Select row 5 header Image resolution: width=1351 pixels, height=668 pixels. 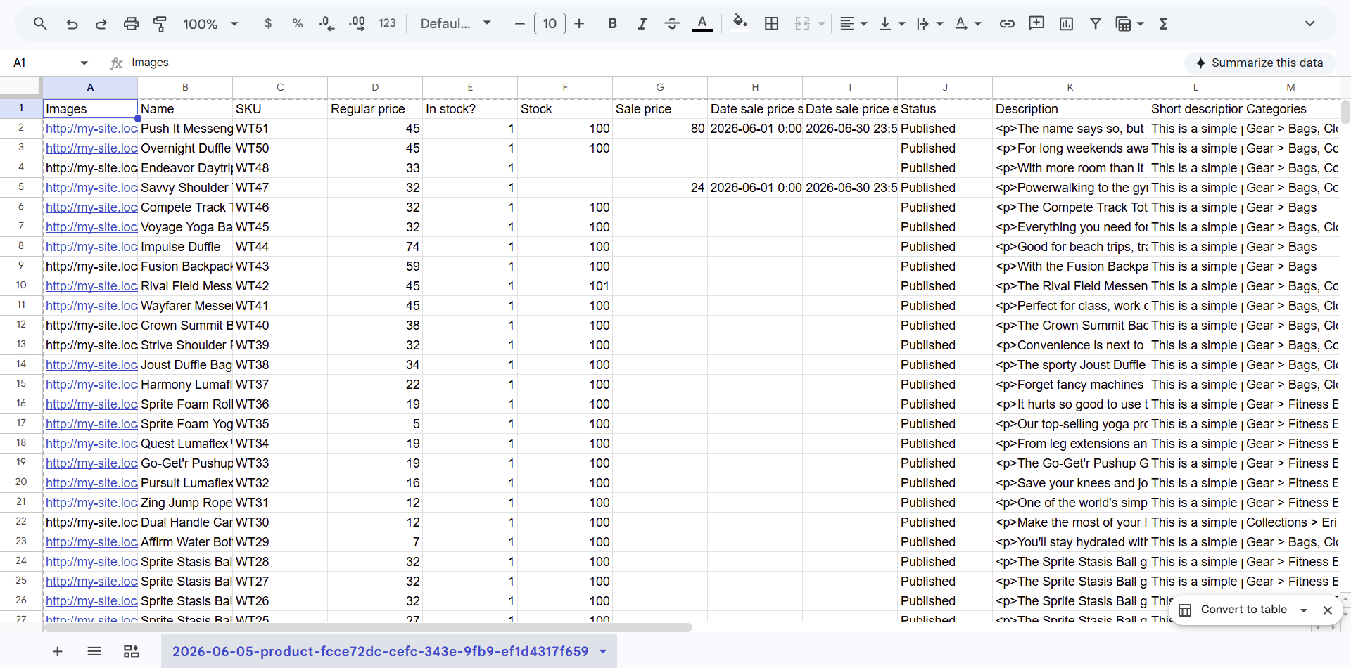pyautogui.click(x=21, y=187)
